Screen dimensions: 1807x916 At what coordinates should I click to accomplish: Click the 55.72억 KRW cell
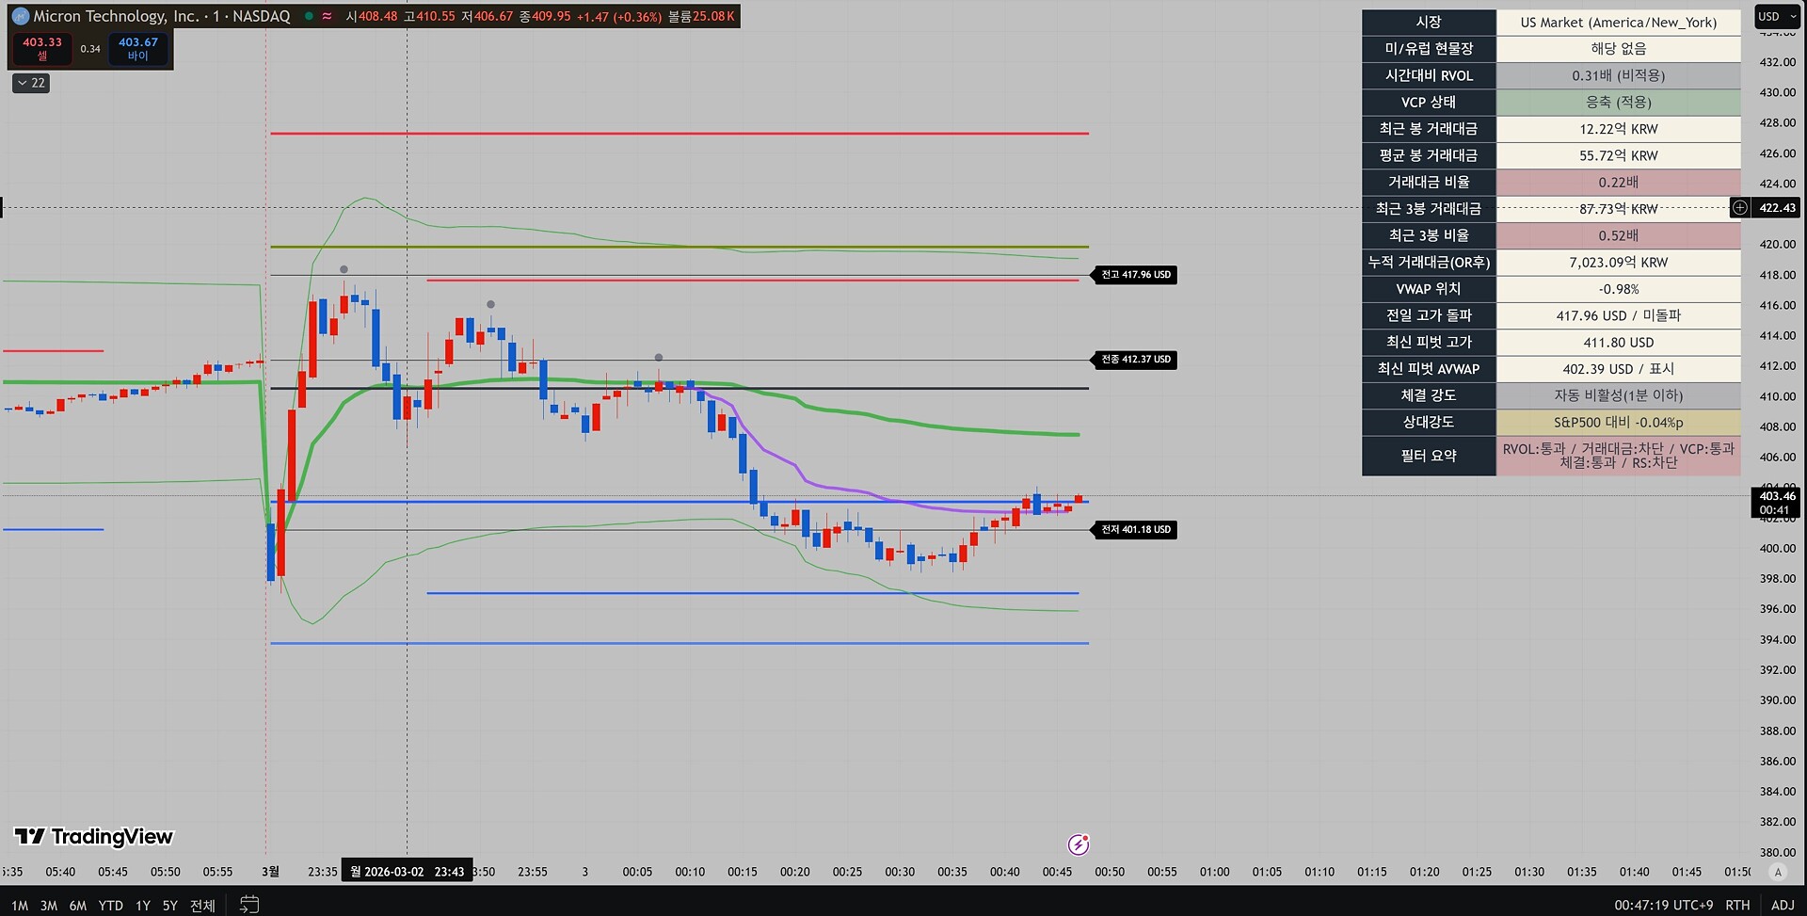[1619, 155]
